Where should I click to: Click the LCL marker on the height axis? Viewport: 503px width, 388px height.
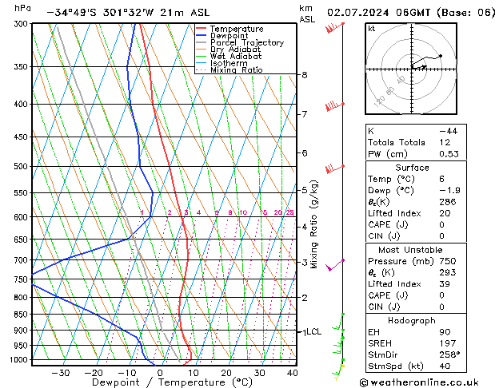click(x=312, y=331)
